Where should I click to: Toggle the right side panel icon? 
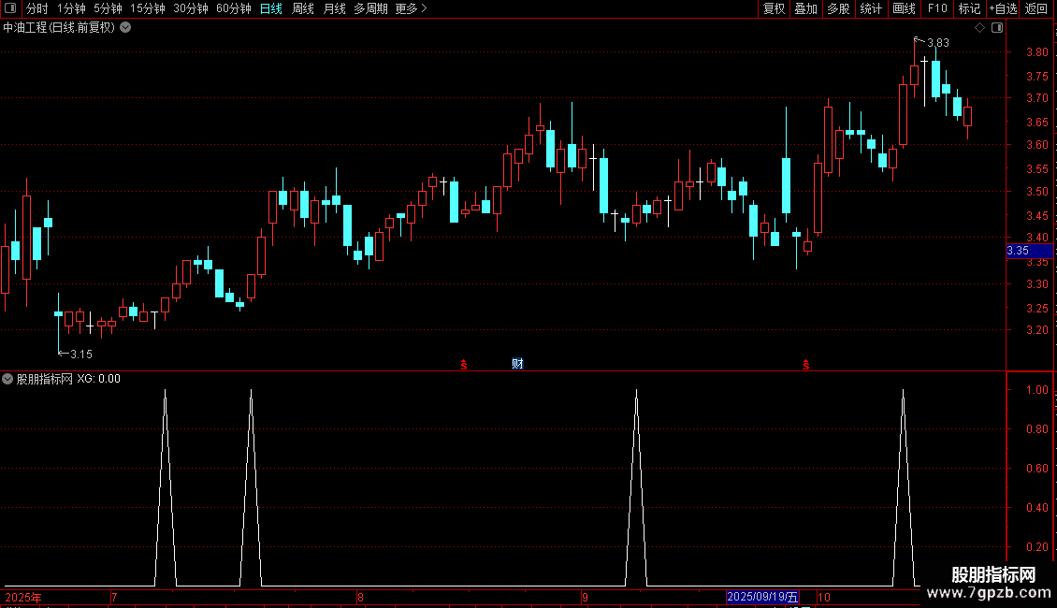(997, 28)
